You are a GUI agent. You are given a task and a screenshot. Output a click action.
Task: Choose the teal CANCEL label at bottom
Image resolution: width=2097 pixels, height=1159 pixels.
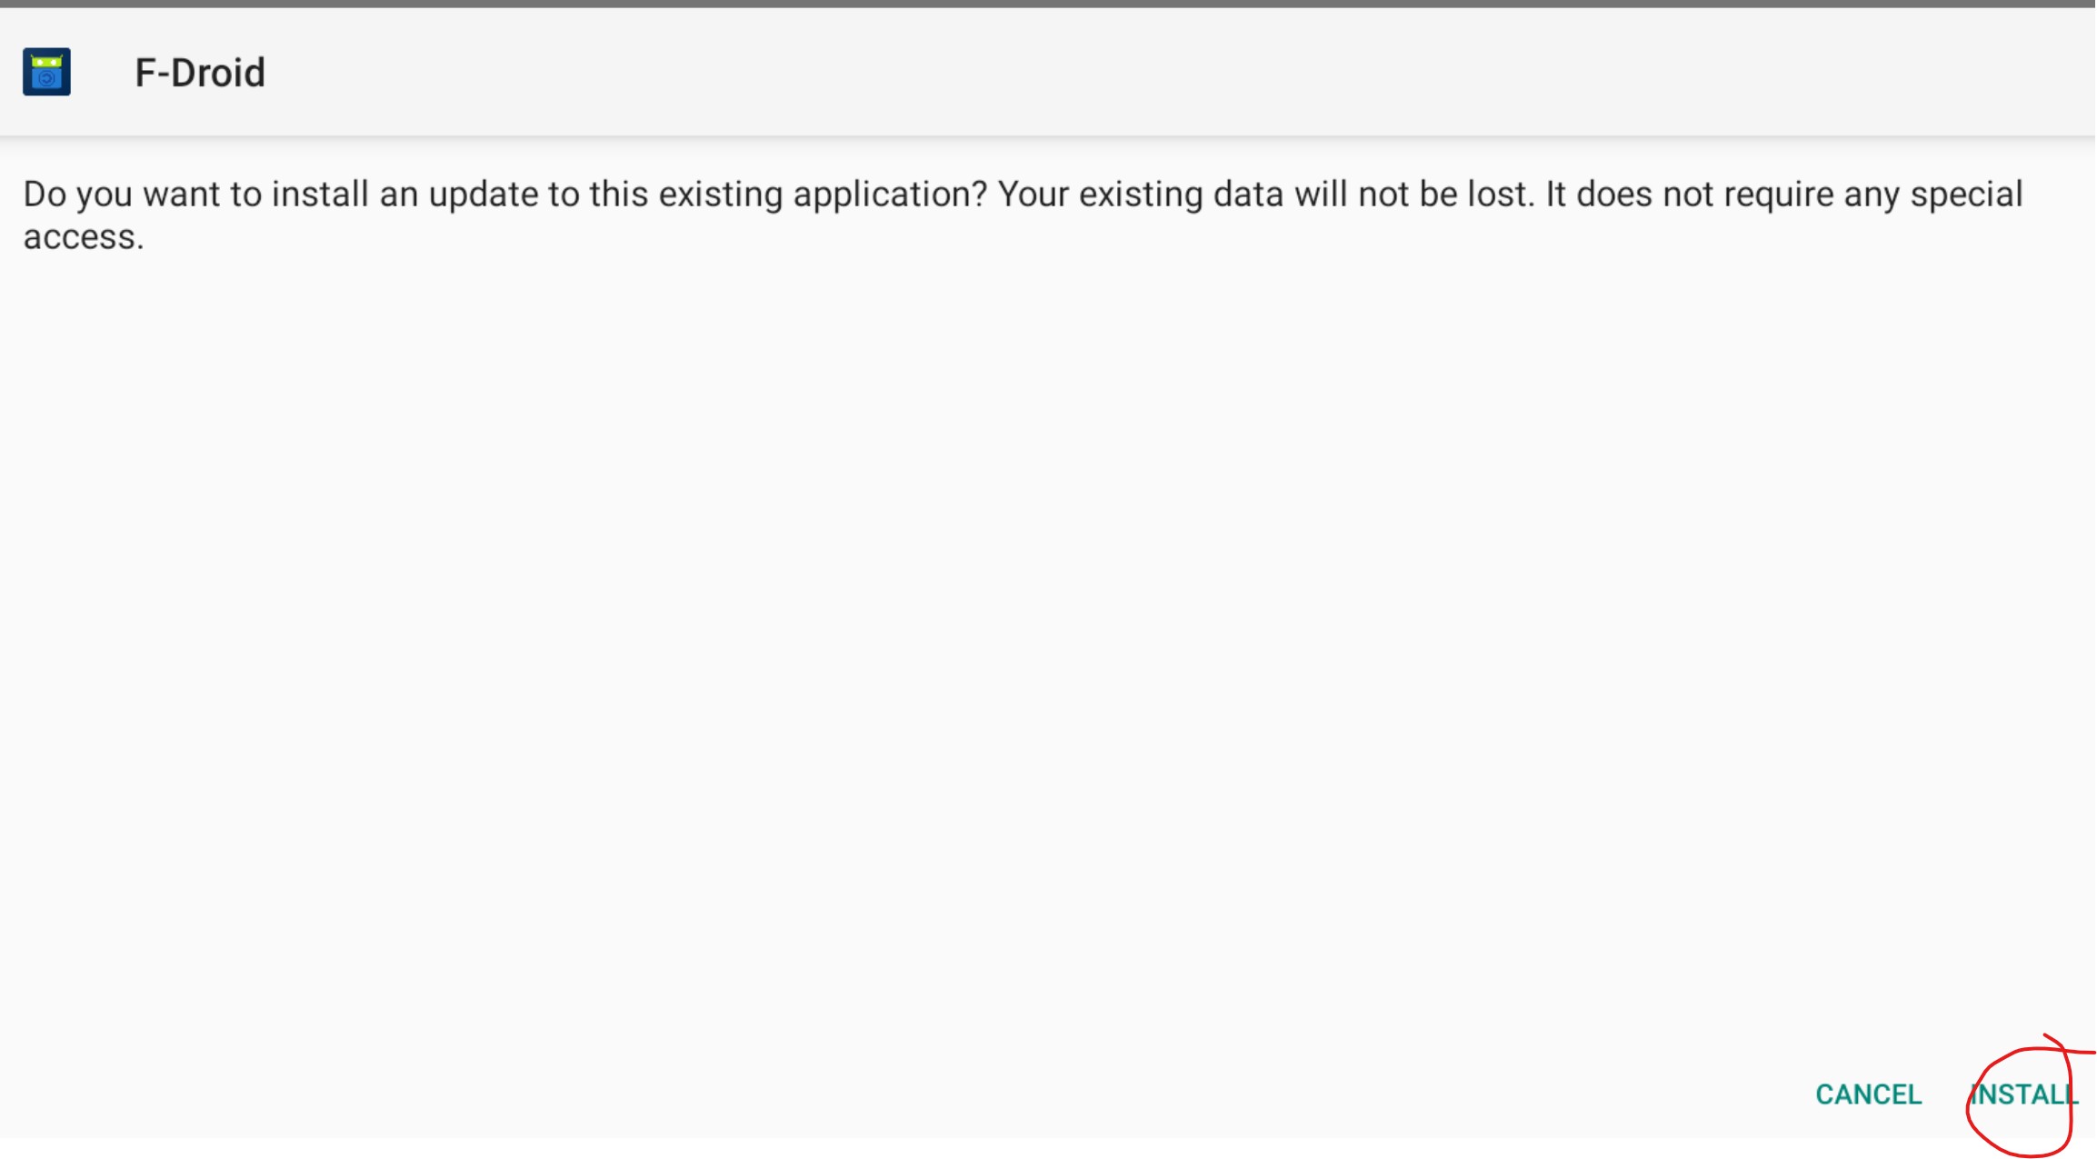tap(1868, 1094)
